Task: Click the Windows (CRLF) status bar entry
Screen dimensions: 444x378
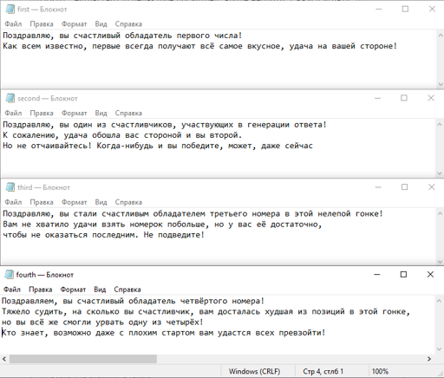Action: click(x=255, y=371)
